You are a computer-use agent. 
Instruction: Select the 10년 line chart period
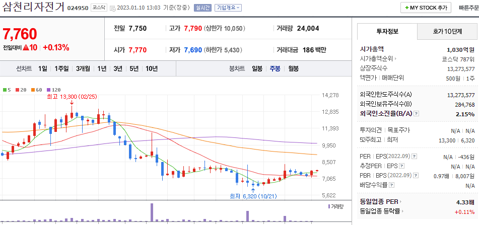click(152, 68)
